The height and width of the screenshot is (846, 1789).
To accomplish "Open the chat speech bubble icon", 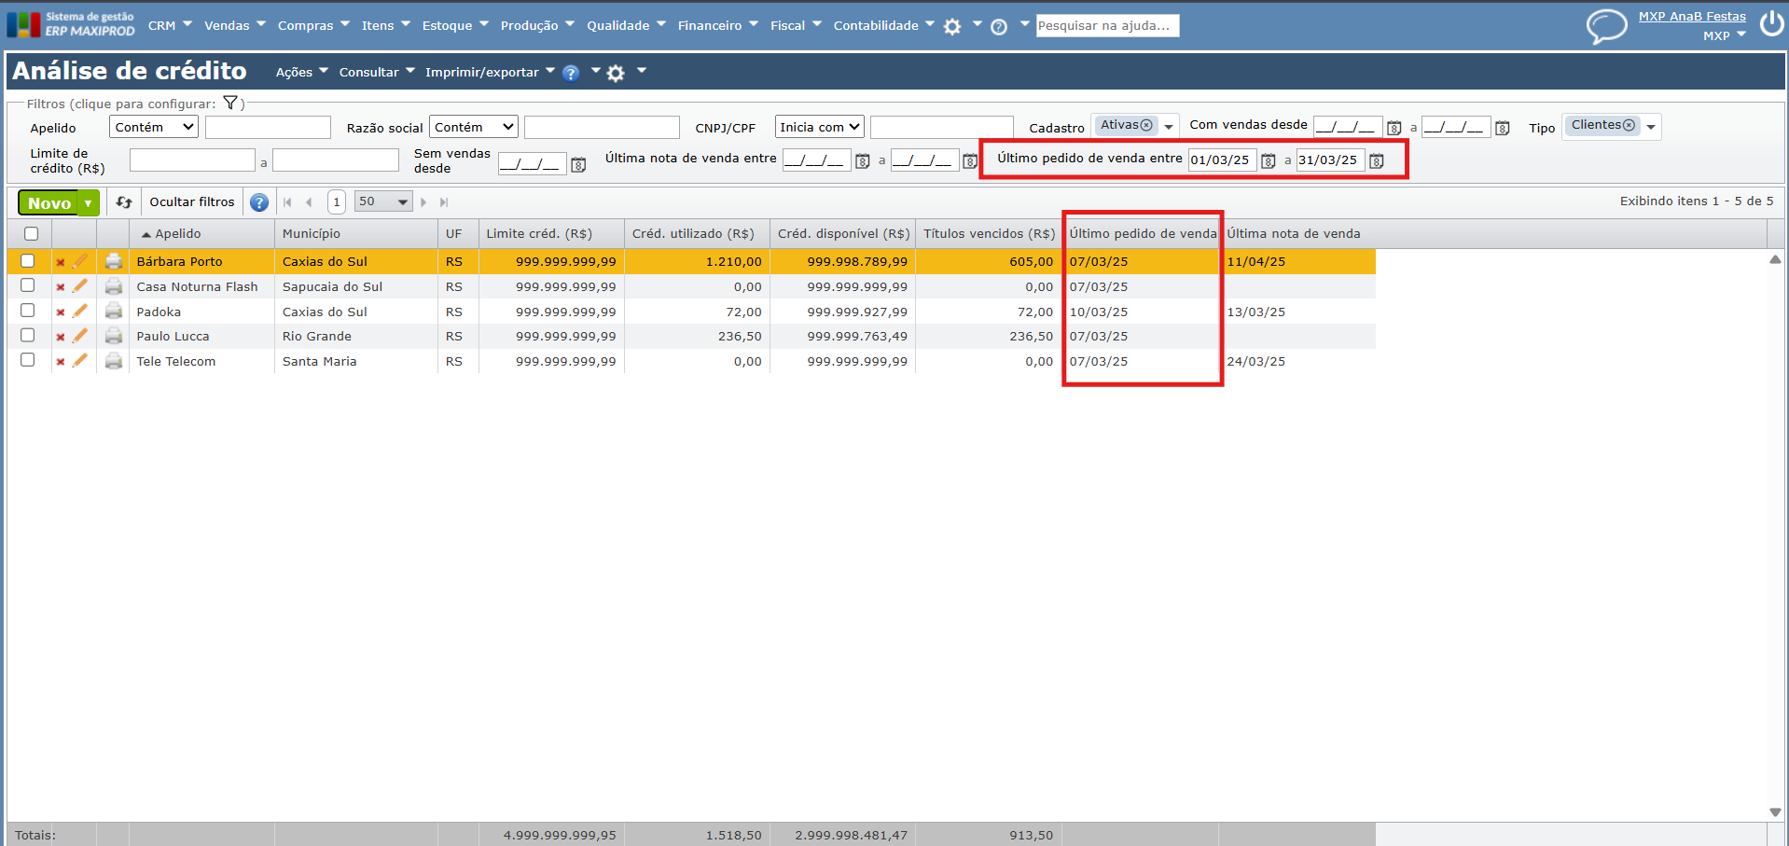I will (x=1606, y=26).
